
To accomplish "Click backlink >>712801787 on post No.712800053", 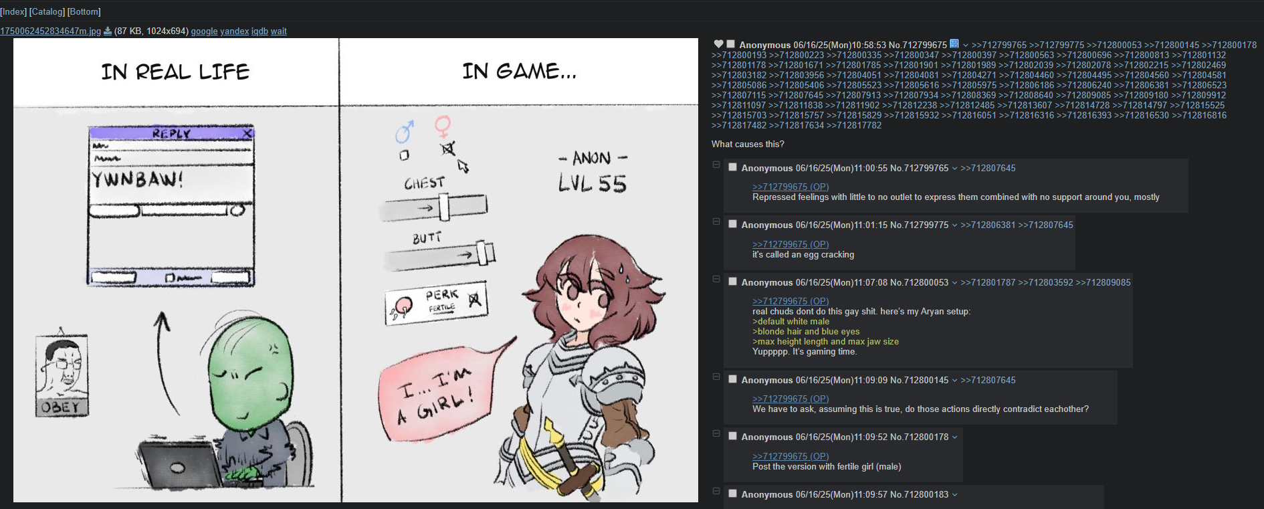I will pos(988,283).
